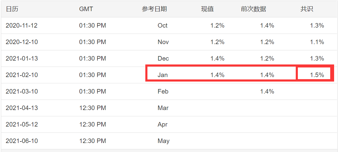Select the 2021-01-13 date row
This screenshot has height=152, width=338.
[x=169, y=58]
